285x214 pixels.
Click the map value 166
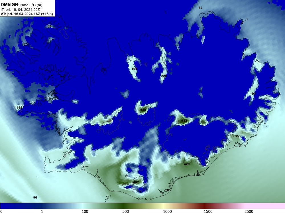point(19,108)
